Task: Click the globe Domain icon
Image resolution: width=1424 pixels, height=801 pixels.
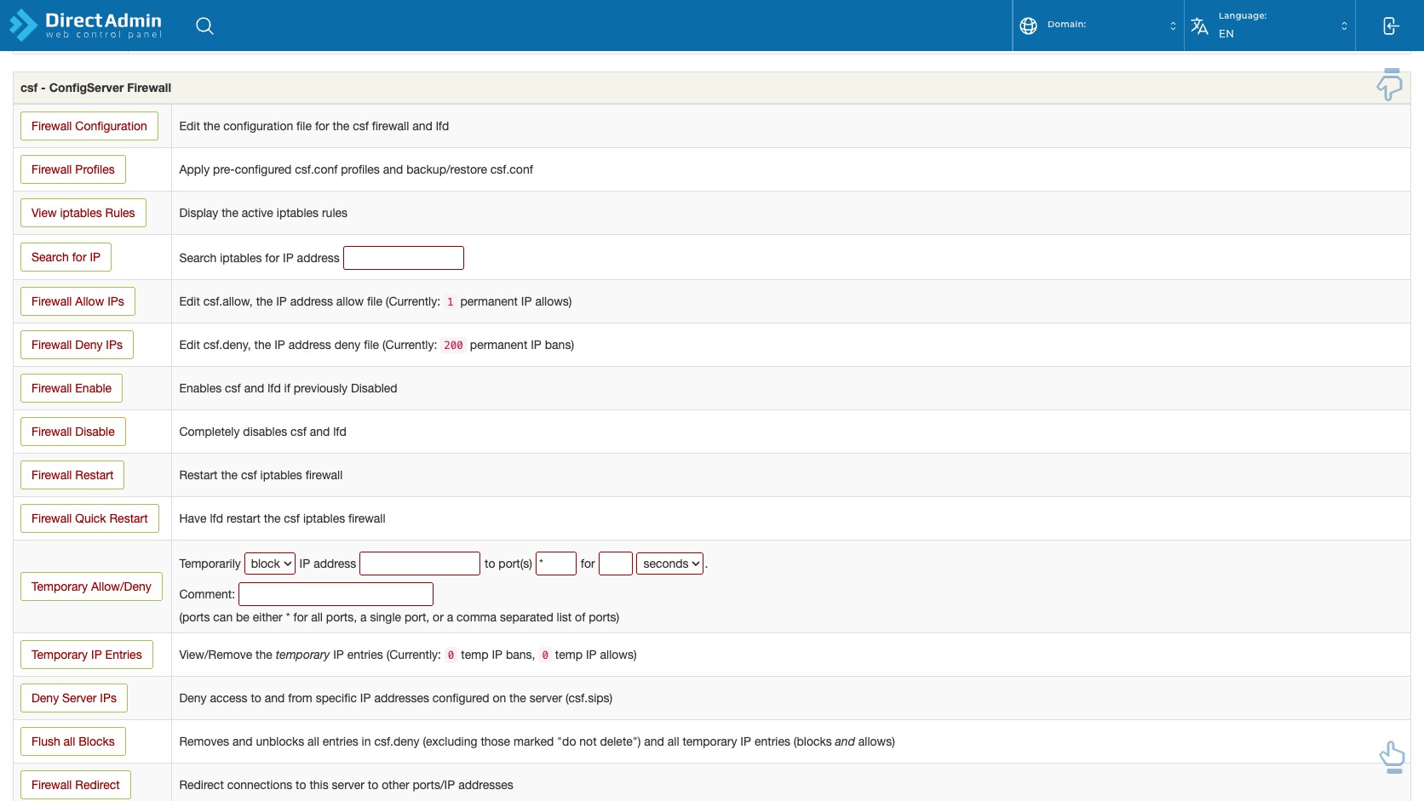Action: click(1028, 26)
